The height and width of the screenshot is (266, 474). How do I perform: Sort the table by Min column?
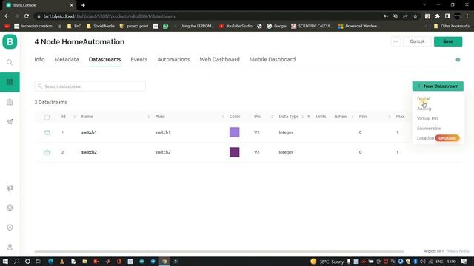point(389,117)
